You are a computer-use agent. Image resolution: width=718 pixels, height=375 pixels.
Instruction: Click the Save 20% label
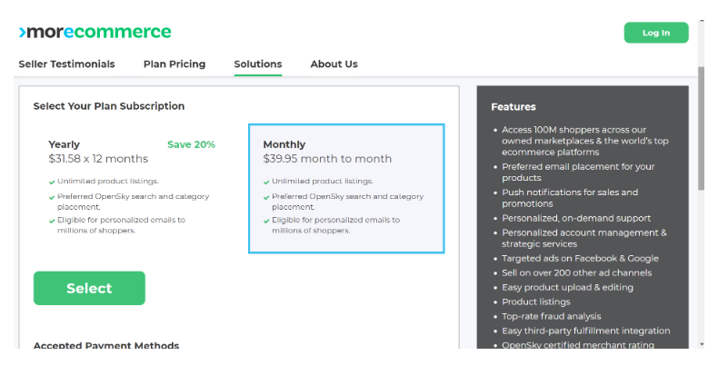[191, 144]
